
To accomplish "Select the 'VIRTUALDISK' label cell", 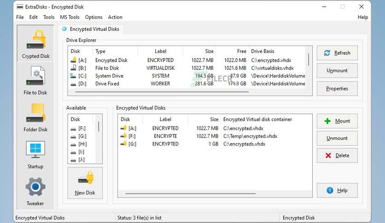I will [160, 68].
